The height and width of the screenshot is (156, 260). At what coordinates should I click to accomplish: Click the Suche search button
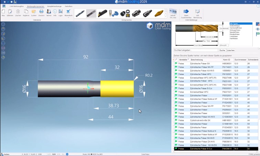(x=222, y=50)
